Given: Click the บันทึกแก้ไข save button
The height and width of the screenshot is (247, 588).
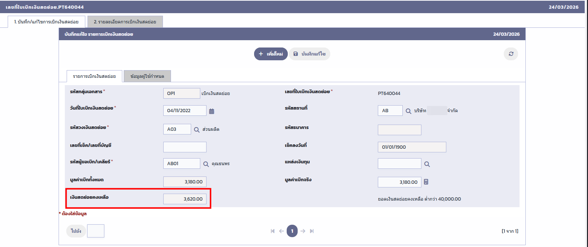Looking at the screenshot, I should coord(309,54).
